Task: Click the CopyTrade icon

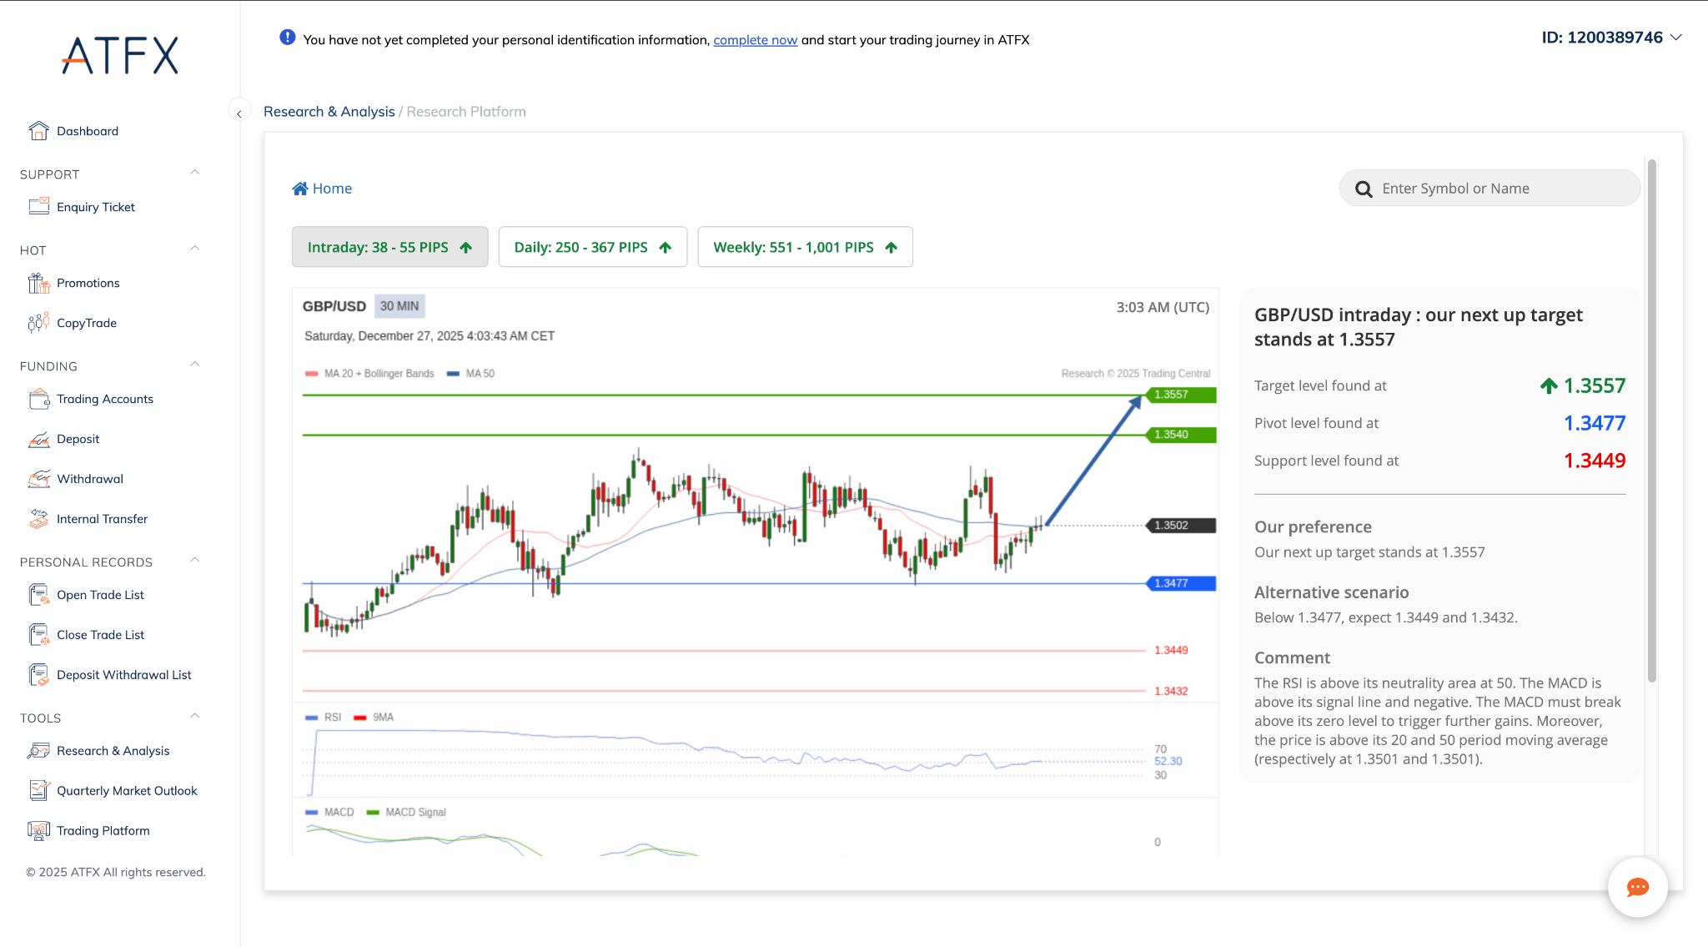Action: pos(38,323)
